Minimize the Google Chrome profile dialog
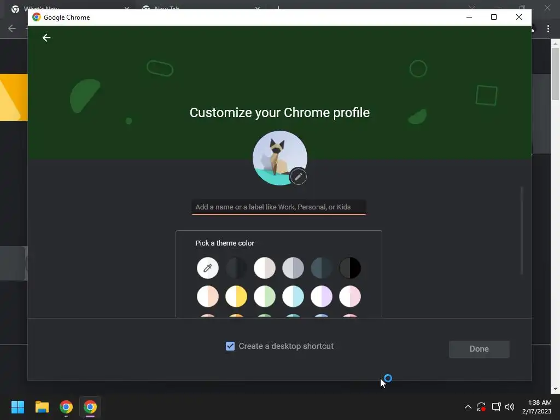This screenshot has height=420, width=560. point(469,17)
